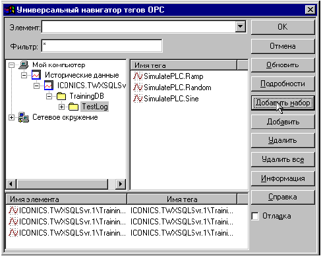Screen dimensions: 321x256
Task: Click the OK button
Action: (x=283, y=27)
